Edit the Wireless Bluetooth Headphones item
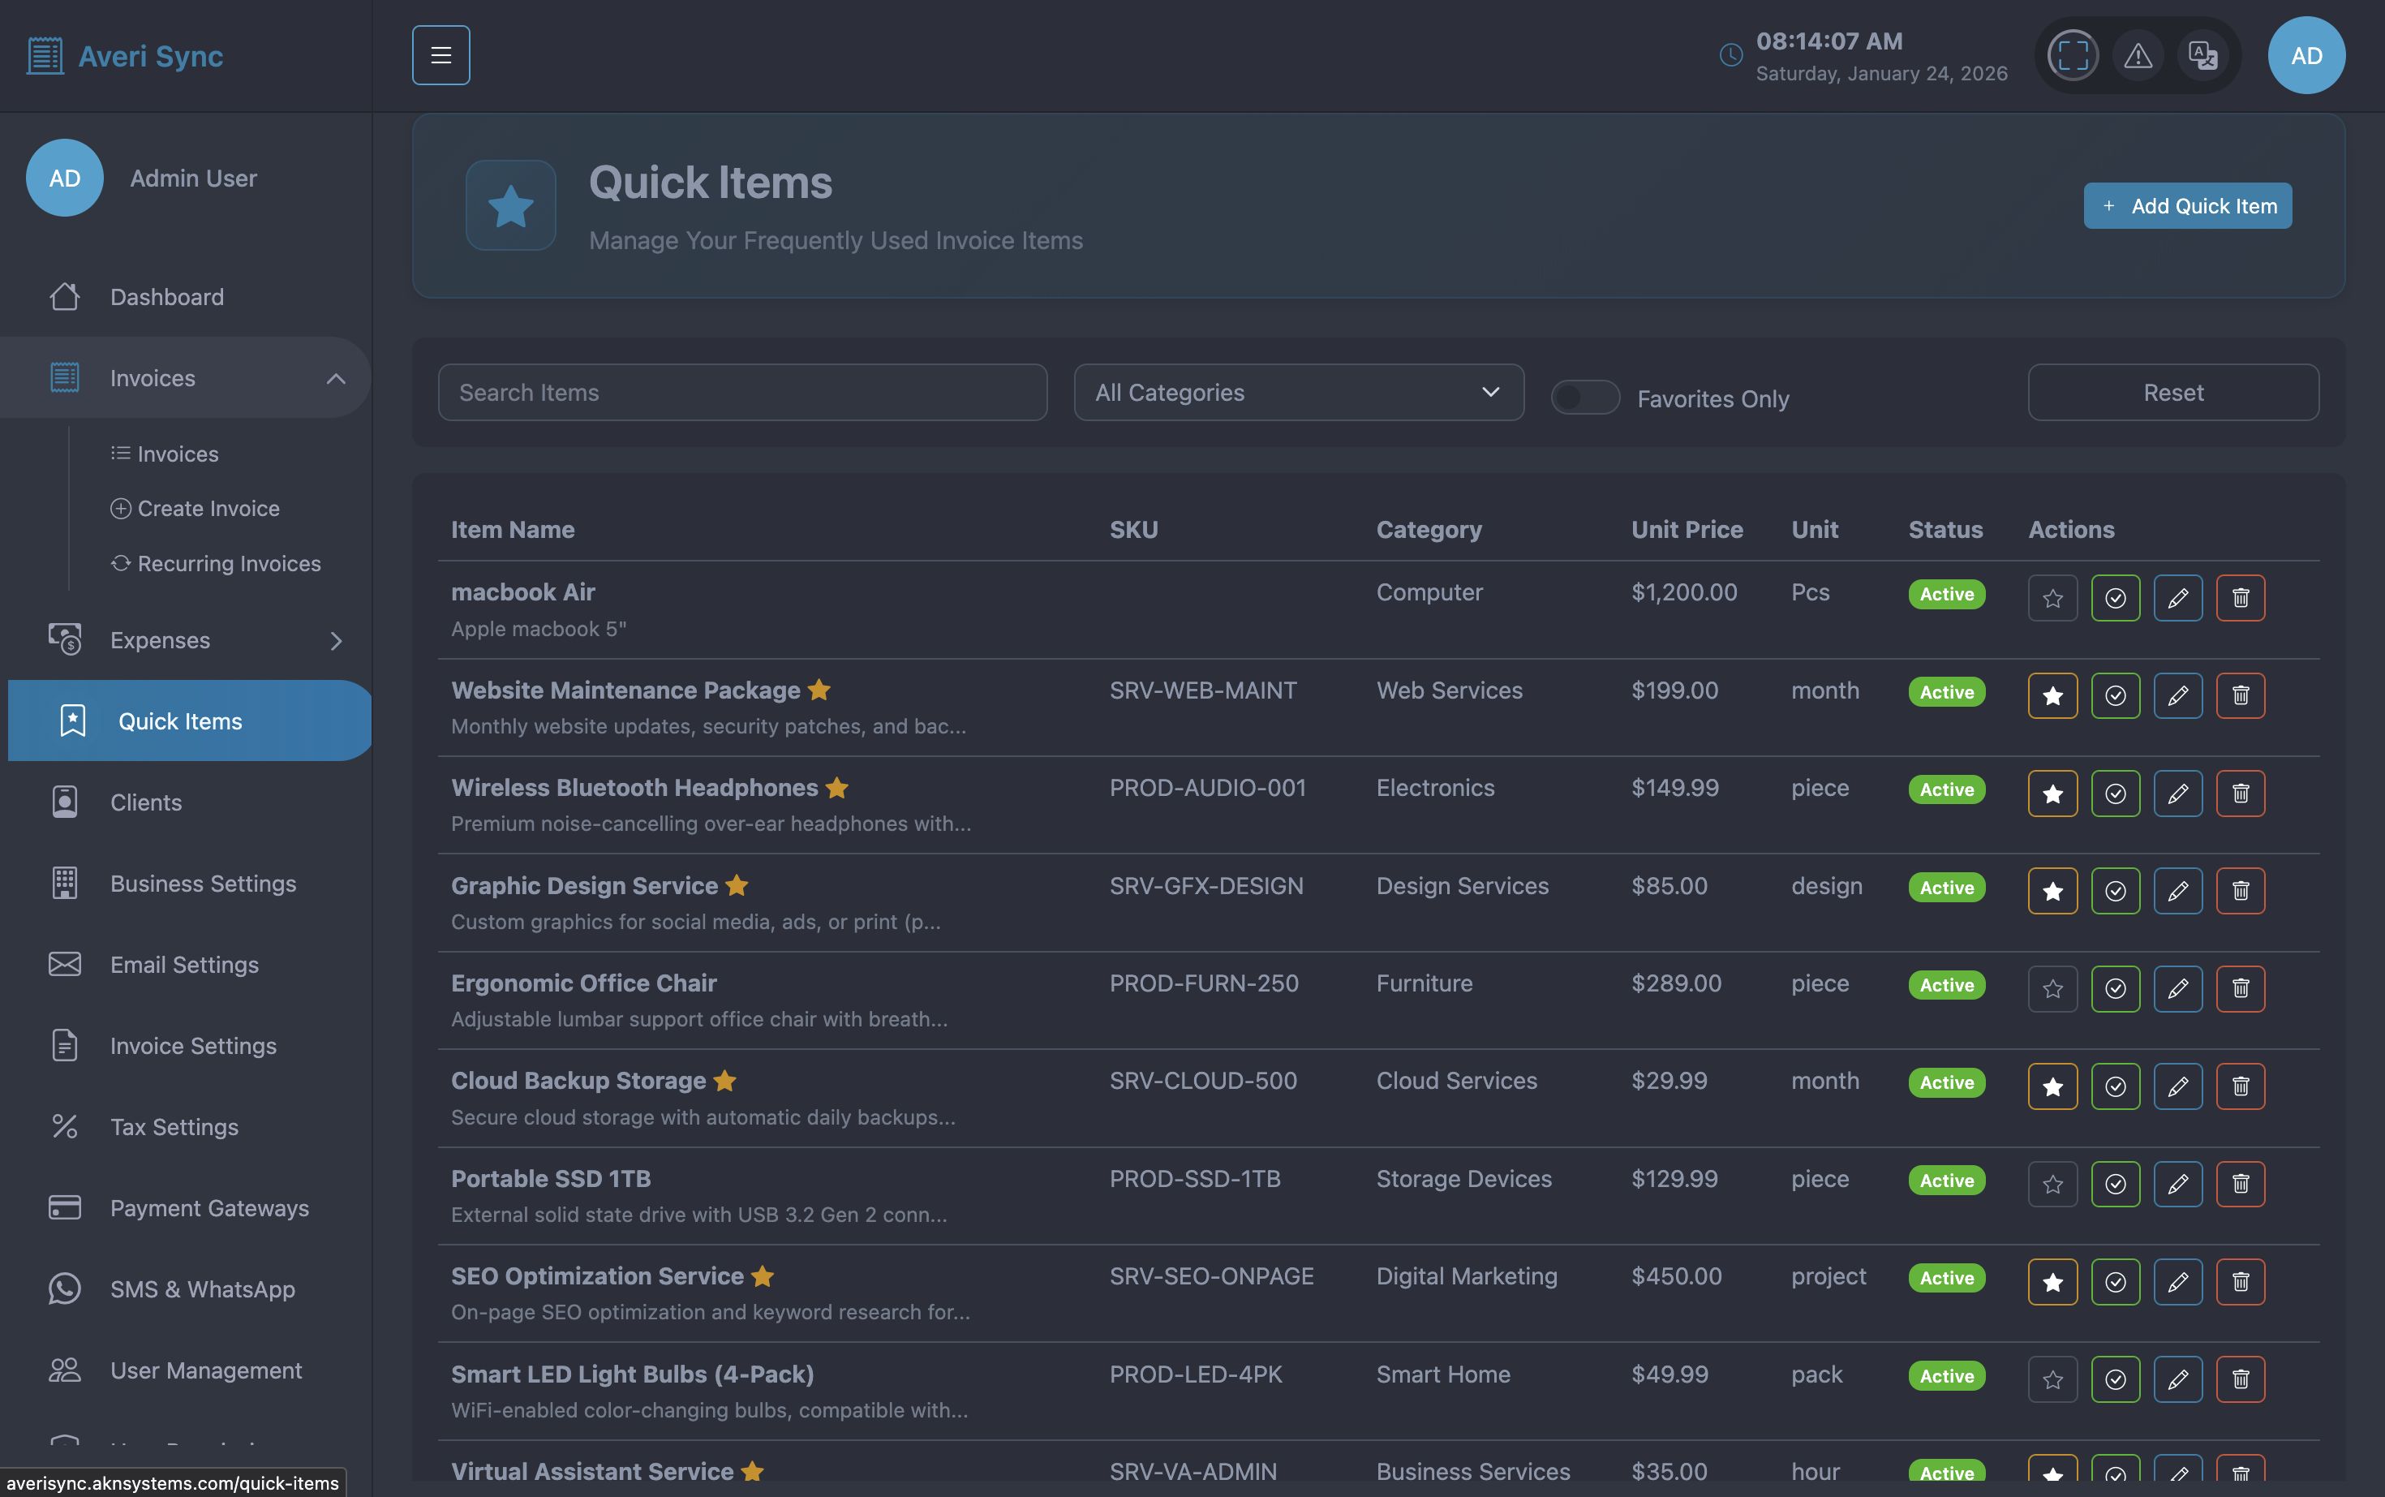The width and height of the screenshot is (2385, 1497). click(x=2177, y=793)
